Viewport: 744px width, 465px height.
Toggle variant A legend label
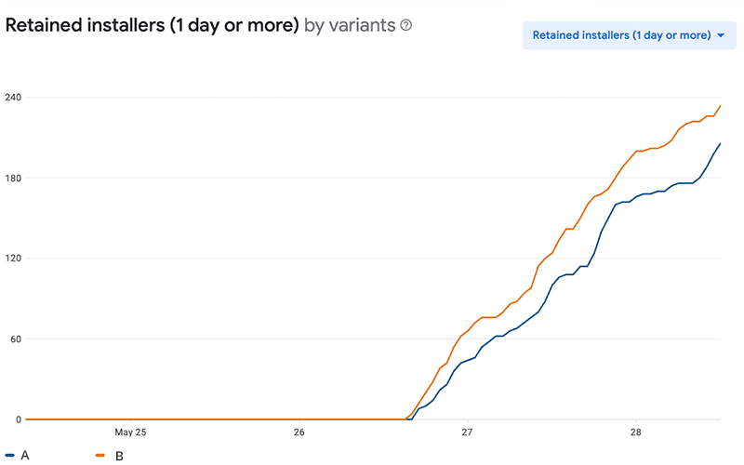tap(25, 456)
